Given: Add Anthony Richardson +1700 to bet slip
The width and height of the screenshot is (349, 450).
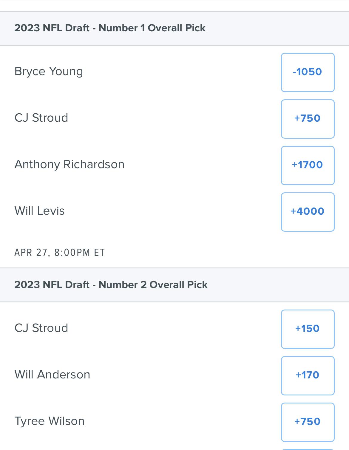Looking at the screenshot, I should [308, 165].
